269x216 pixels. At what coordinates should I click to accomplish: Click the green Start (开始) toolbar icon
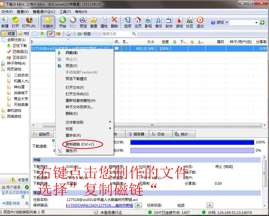tap(63, 22)
